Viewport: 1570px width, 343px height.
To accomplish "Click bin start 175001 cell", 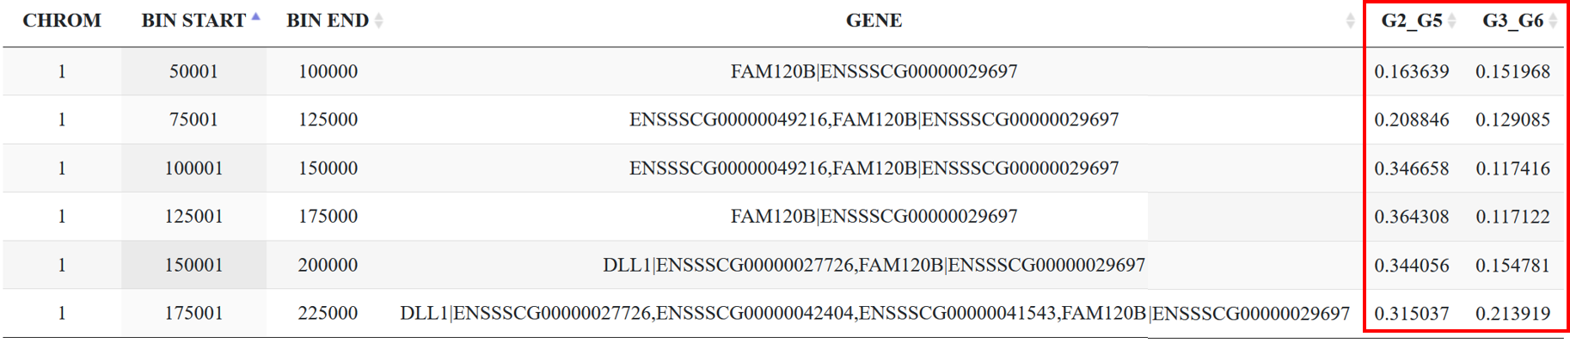I will 193,313.
